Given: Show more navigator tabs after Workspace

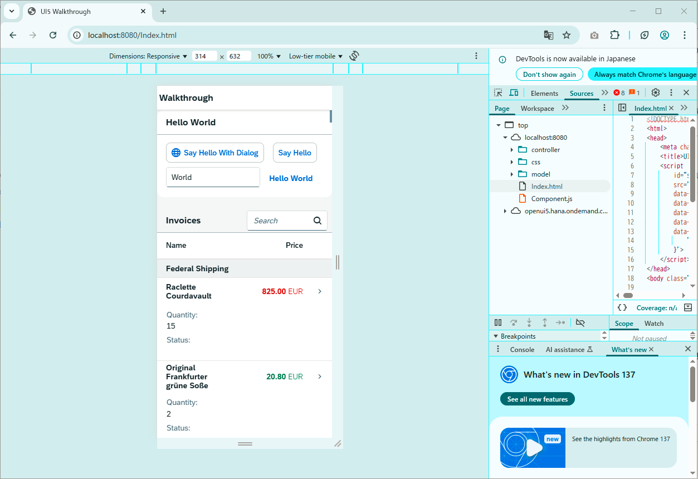Looking at the screenshot, I should click(x=565, y=108).
